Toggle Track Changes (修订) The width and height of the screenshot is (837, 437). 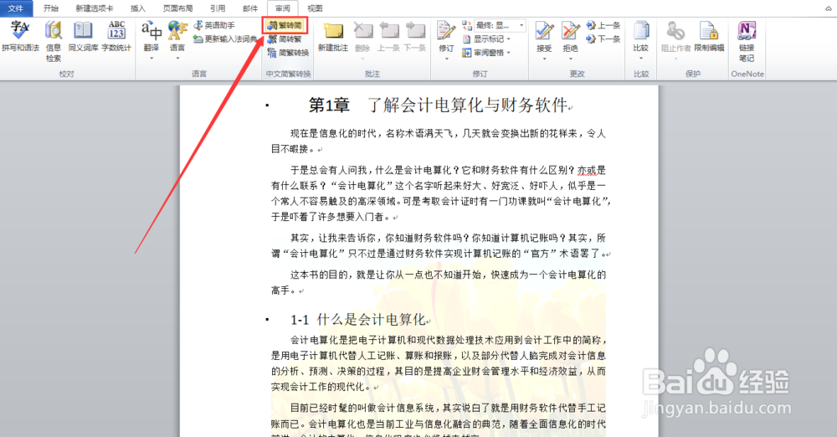click(x=446, y=35)
